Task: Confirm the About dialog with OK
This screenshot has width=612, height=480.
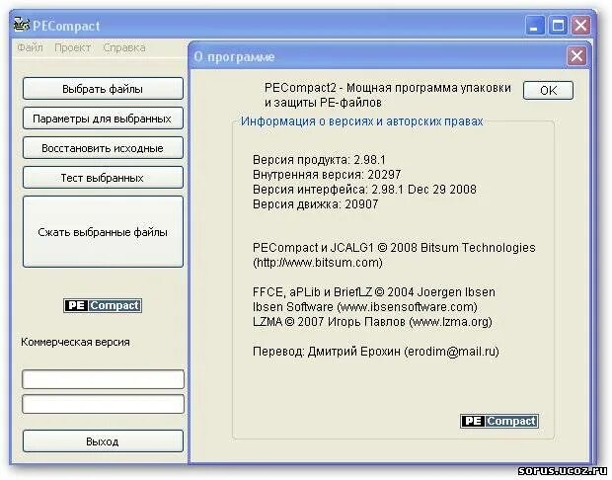Action: (x=548, y=90)
